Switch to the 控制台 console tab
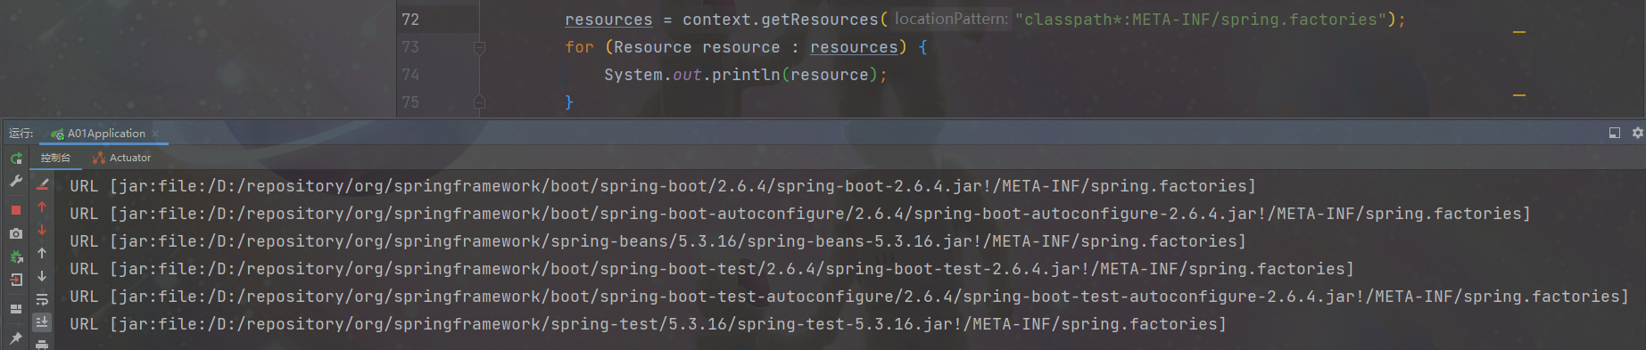The image size is (1646, 350). pos(55,158)
